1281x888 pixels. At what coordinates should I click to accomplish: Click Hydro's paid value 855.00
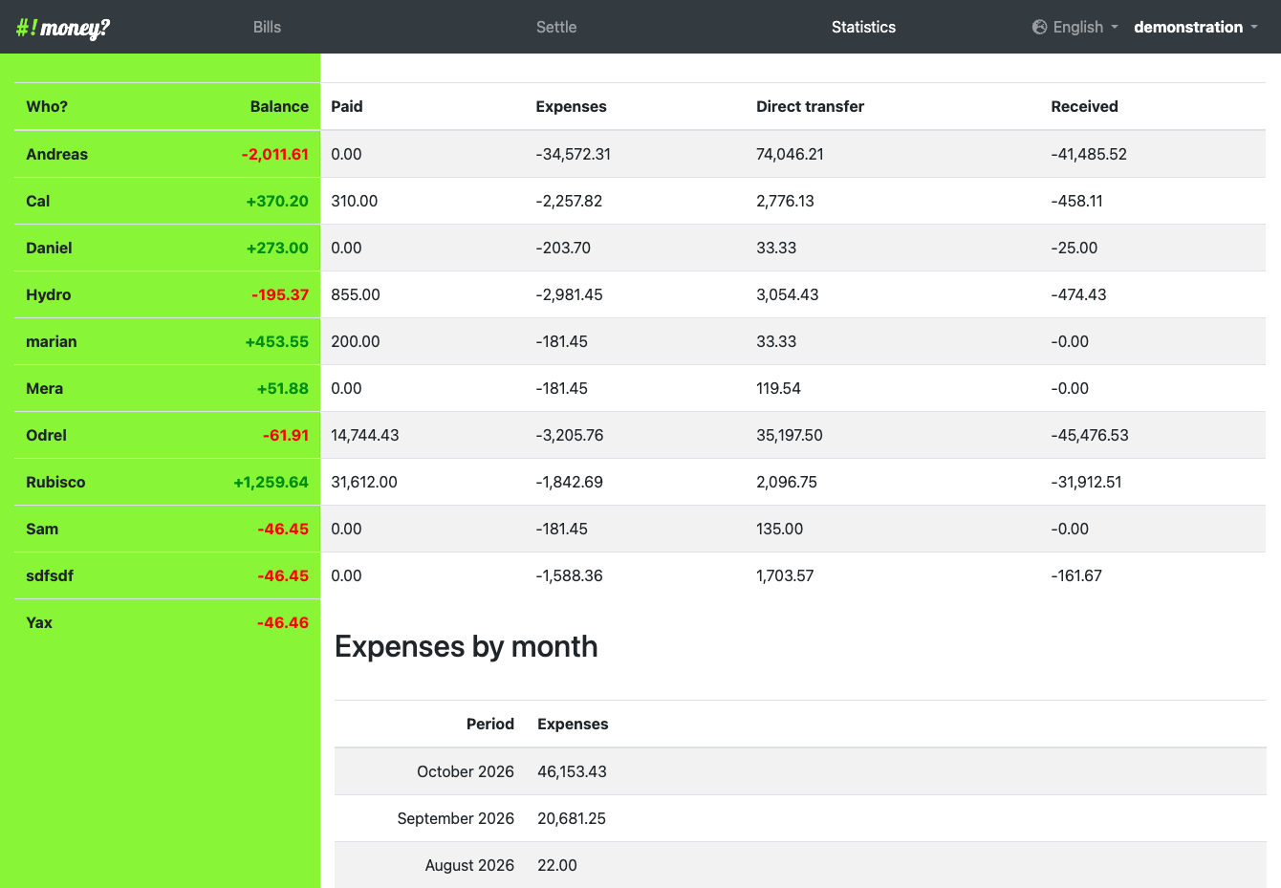(x=356, y=294)
